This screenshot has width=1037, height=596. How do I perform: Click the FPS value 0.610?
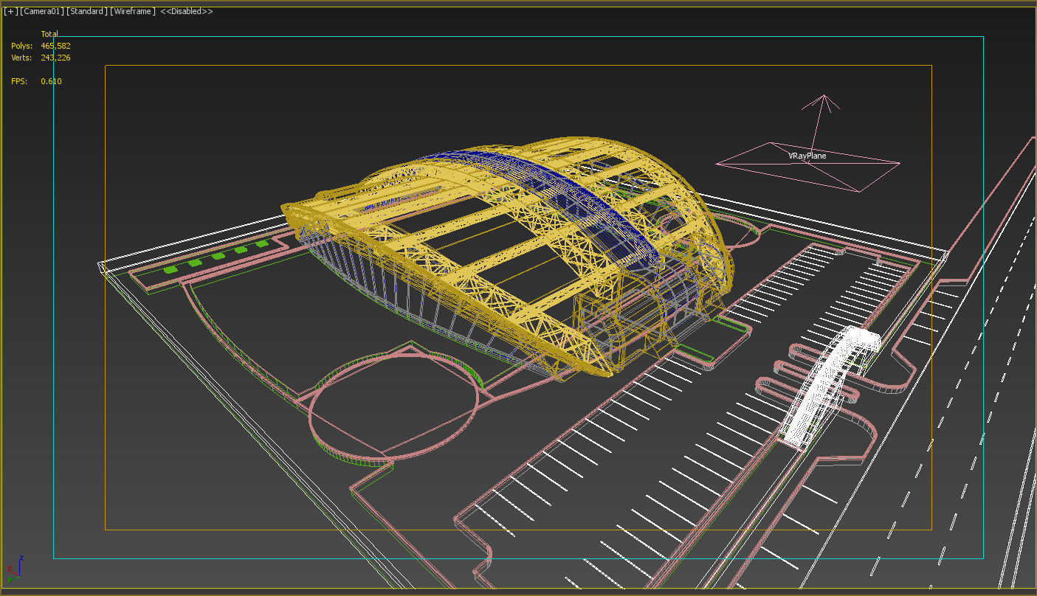click(x=52, y=81)
